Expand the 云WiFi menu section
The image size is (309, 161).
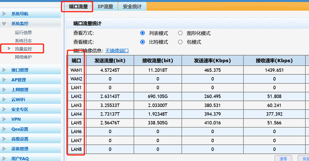(30, 99)
